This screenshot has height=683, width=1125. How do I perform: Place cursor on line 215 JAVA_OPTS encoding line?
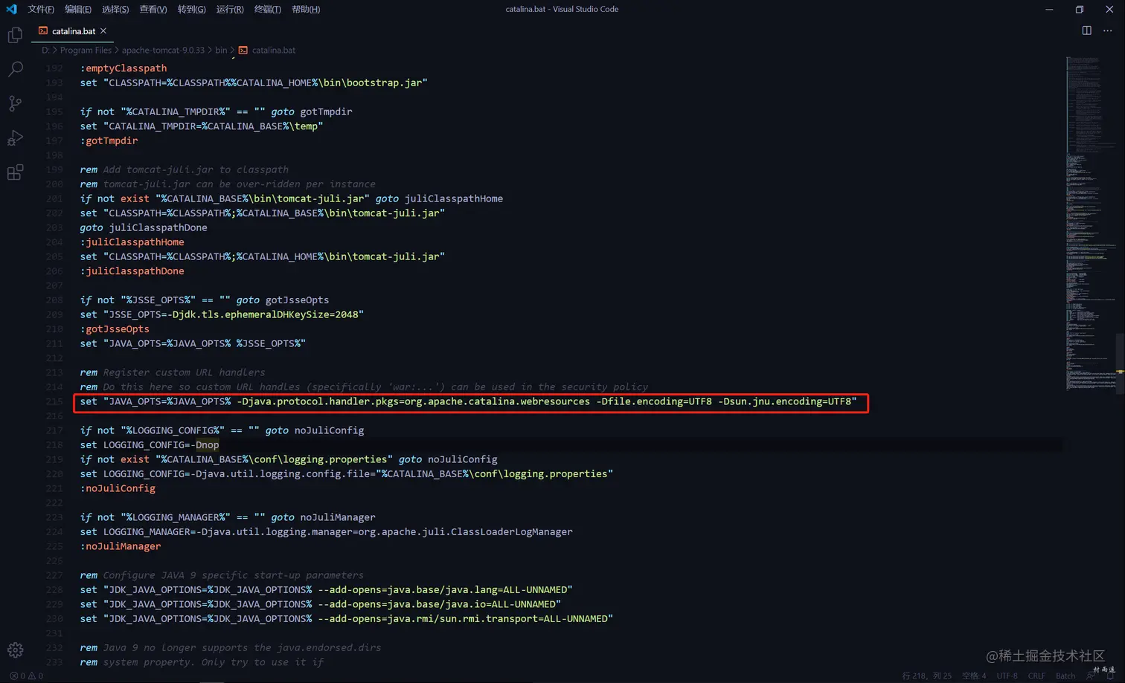point(468,401)
